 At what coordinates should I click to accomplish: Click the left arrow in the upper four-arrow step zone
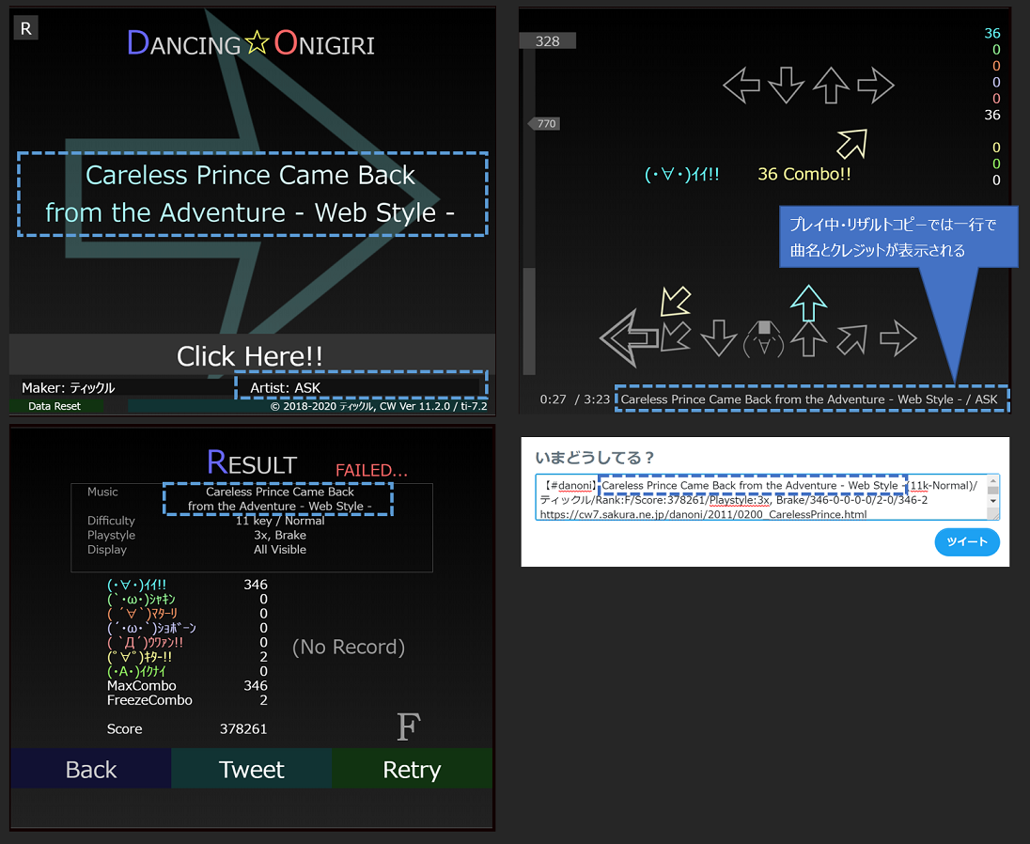[741, 86]
